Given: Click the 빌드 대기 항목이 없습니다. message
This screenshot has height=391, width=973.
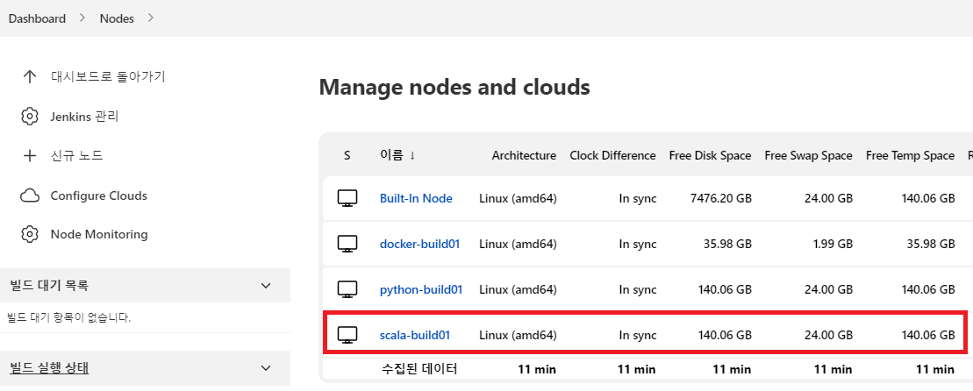Looking at the screenshot, I should click(69, 318).
